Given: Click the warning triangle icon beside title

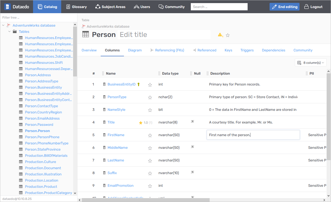Looking at the screenshot, I should [220, 35].
